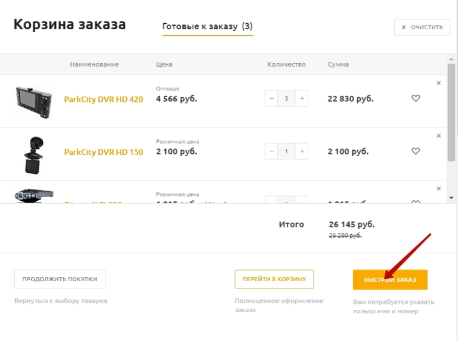Image resolution: width=458 pixels, height=342 pixels.
Task: Select the Итого label
Action: pyautogui.click(x=292, y=225)
